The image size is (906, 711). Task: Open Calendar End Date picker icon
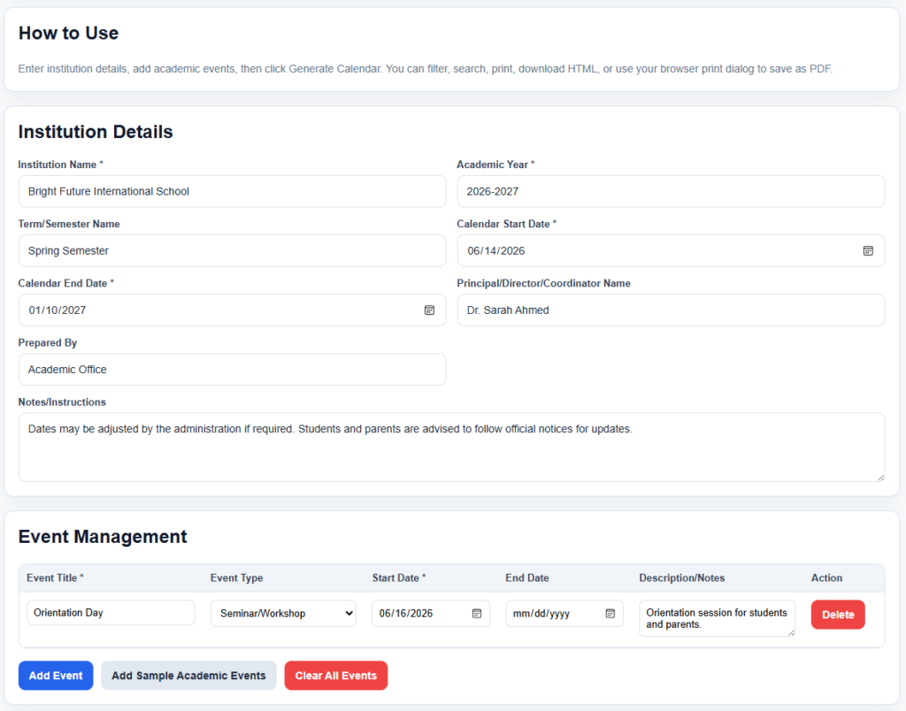429,310
